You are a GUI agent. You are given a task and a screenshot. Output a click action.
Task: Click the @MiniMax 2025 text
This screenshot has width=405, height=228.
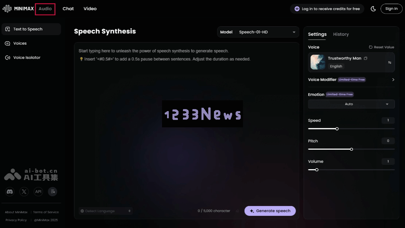click(x=46, y=220)
